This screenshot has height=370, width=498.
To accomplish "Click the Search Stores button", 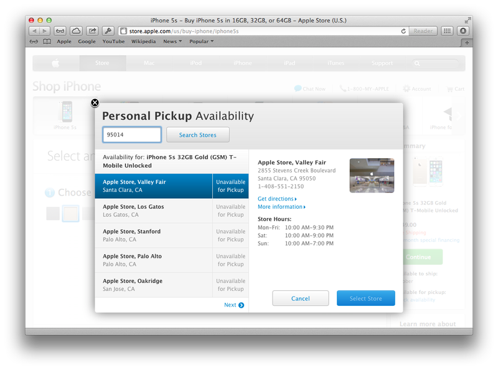I will pos(197,135).
